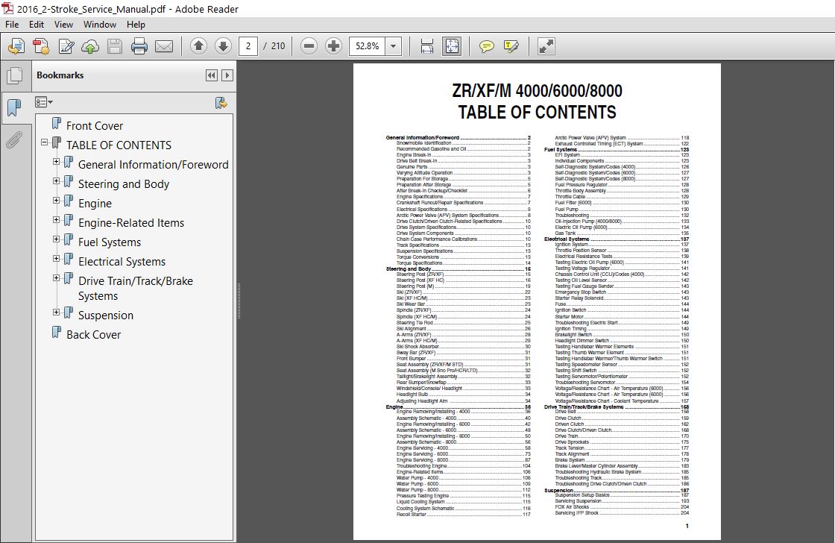
Task: Open the Page Thumbnails panel
Action: click(14, 75)
